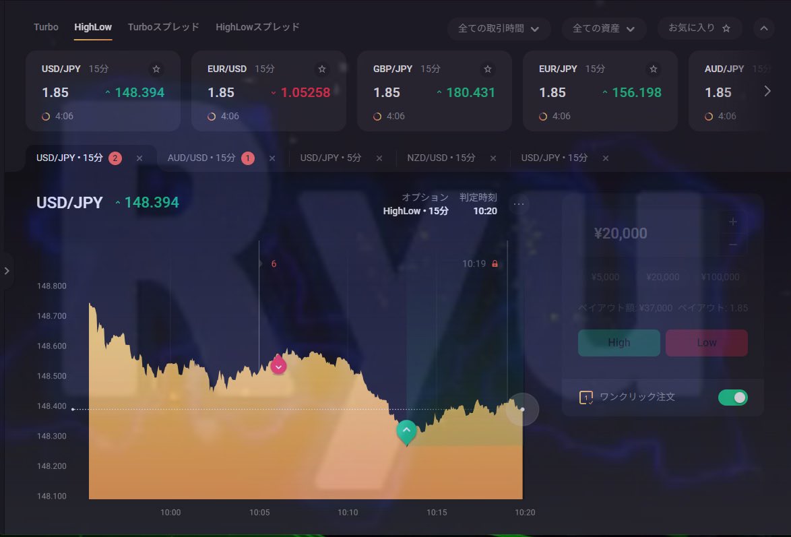791x537 pixels.
Task: Click the 156.198 rate on EUR/JPY card
Action: pos(637,93)
